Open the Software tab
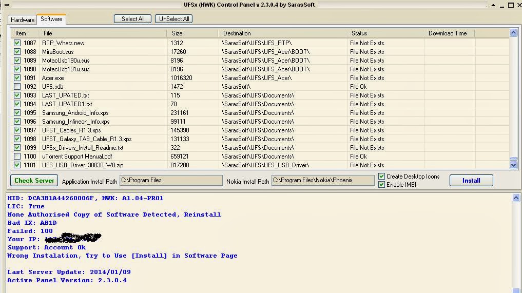Image resolution: width=522 pixels, height=293 pixels. (51, 19)
